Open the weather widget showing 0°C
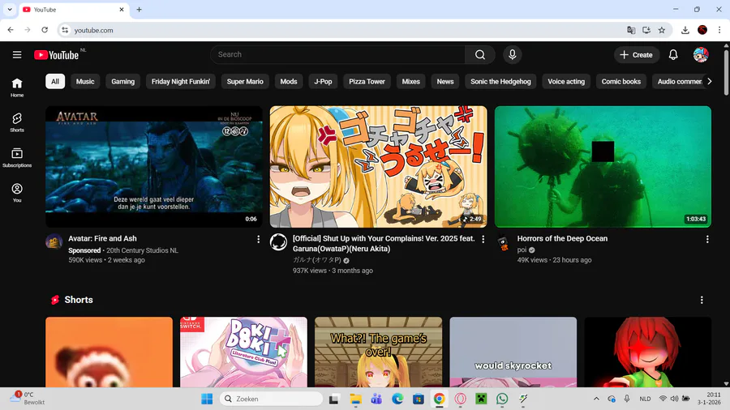 29,399
